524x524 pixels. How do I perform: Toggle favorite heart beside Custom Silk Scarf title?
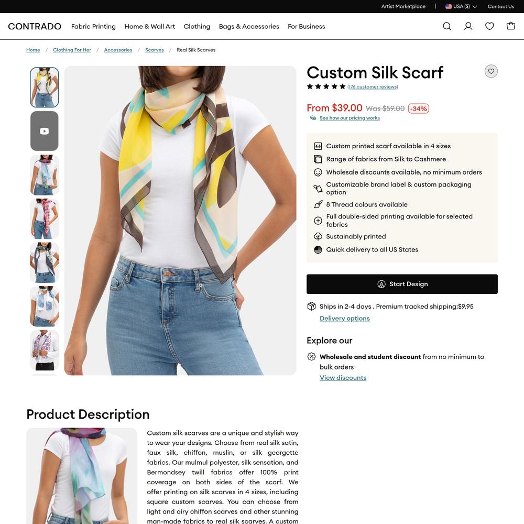491,71
